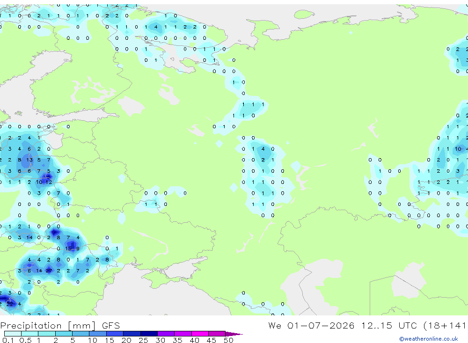The height and width of the screenshot is (343, 468).
Task: Click the '15' precipitation value on map
Action: [68, 248]
